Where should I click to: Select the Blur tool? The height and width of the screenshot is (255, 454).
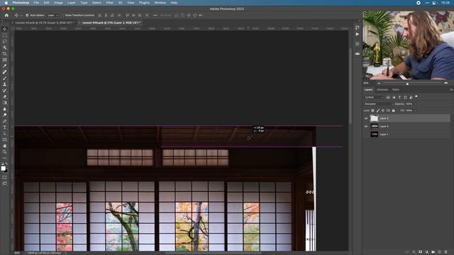(5, 109)
